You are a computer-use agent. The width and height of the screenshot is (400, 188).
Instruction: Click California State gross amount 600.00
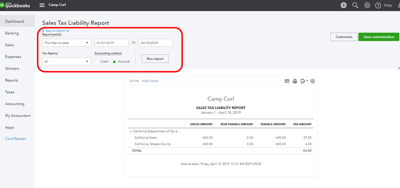point(207,137)
